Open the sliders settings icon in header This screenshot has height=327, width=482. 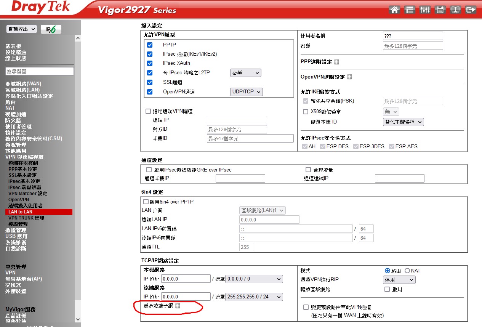pos(424,10)
